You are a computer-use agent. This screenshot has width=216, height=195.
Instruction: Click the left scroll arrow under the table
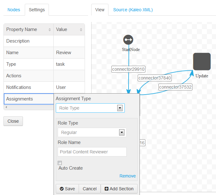pos(6,107)
